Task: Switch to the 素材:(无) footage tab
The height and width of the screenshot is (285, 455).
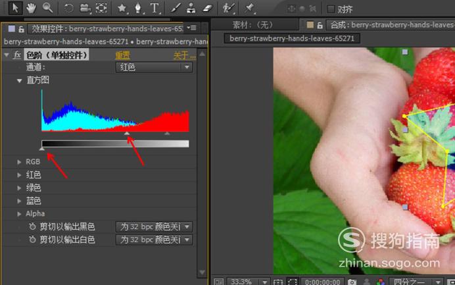Action: [x=253, y=25]
